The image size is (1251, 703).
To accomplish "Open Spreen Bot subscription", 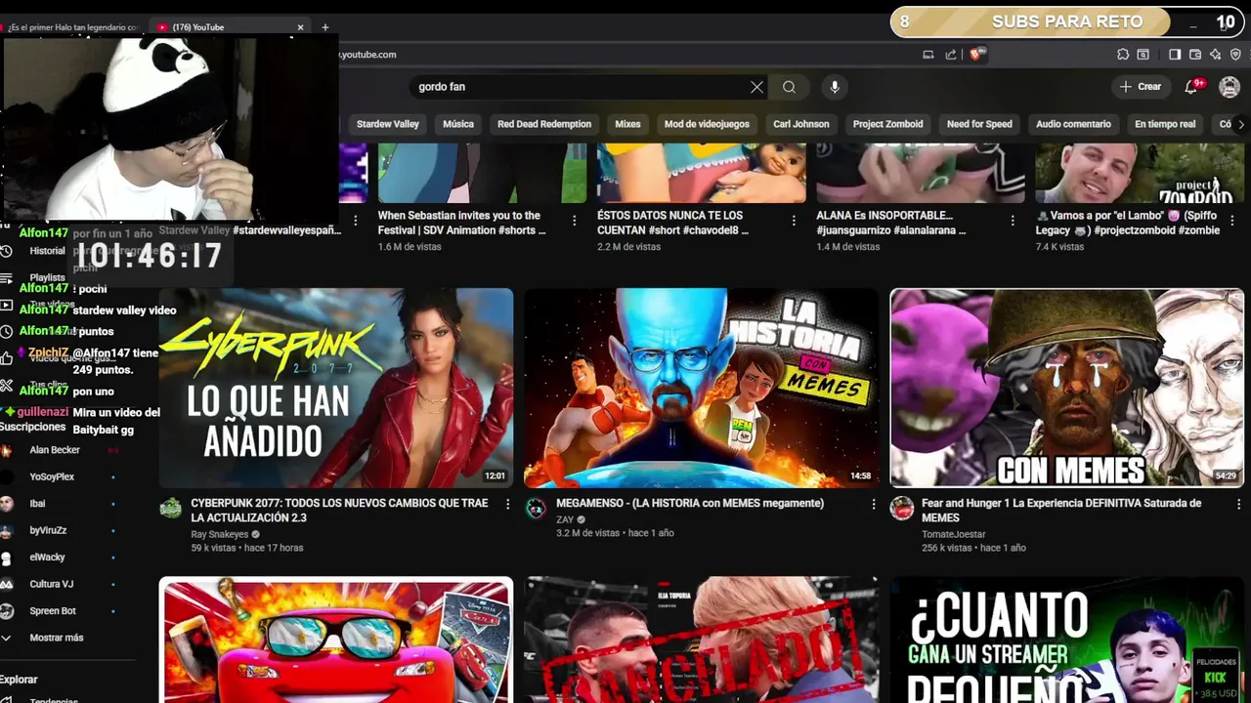I will (x=53, y=611).
